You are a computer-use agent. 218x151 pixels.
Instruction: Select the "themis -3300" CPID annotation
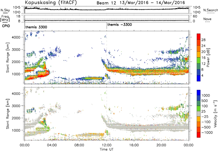[x=120, y=25]
